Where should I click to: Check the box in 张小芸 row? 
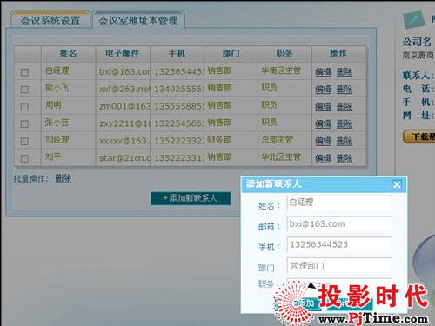click(24, 124)
